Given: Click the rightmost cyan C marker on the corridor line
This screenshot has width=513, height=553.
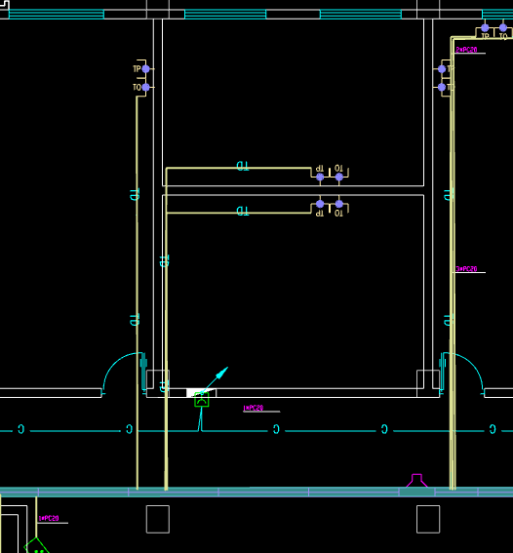Looking at the screenshot, I should (493, 429).
